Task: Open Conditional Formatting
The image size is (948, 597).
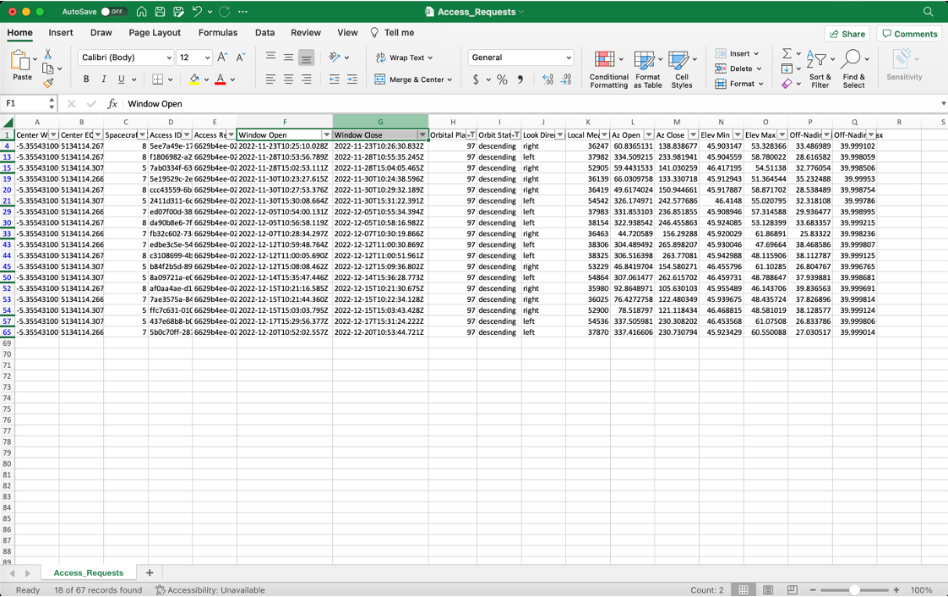Action: click(x=609, y=69)
